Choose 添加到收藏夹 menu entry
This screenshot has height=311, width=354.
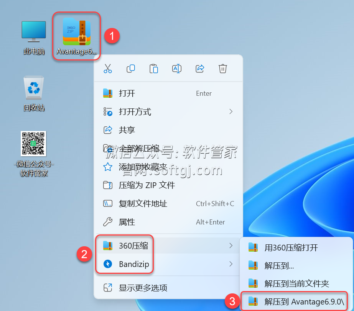coord(168,167)
